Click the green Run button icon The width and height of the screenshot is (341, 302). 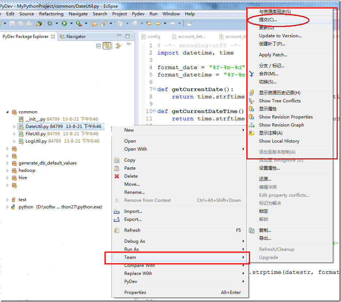point(64,23)
